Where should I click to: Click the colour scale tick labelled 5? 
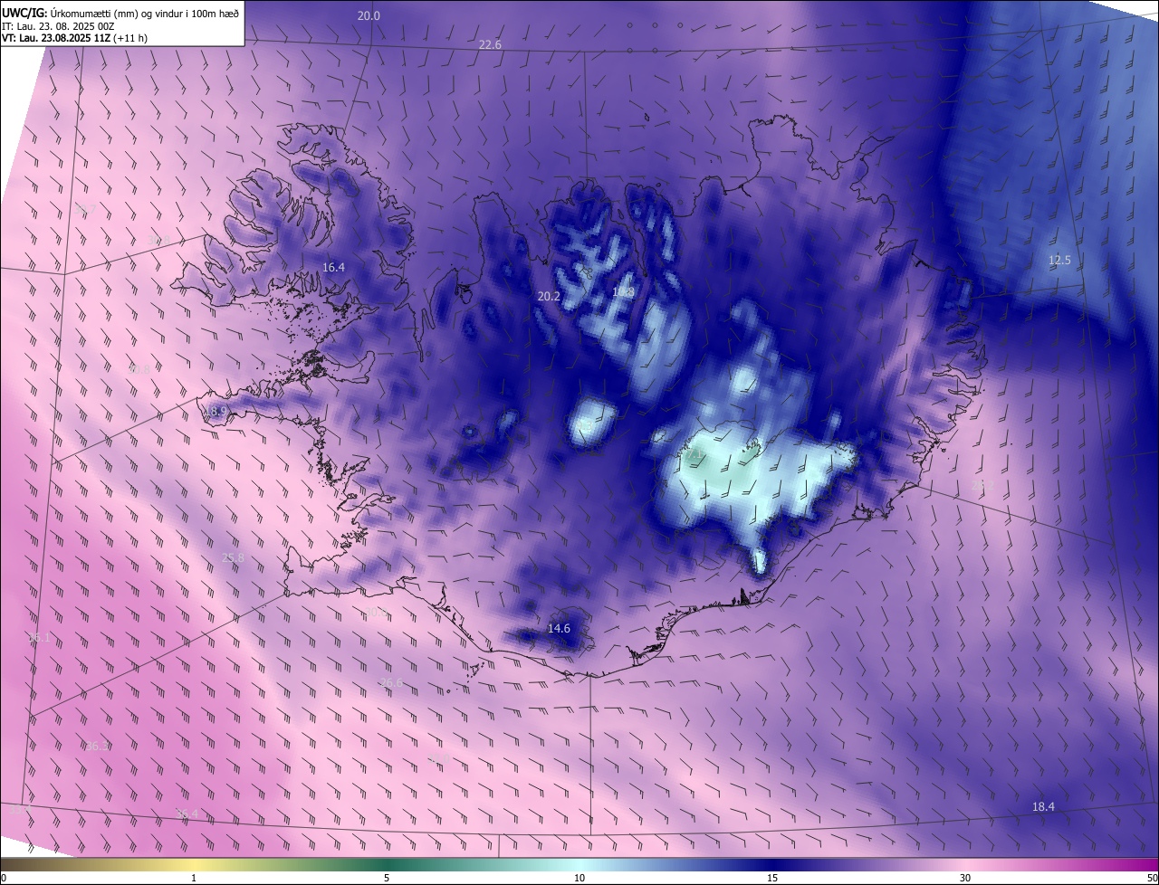click(x=387, y=878)
